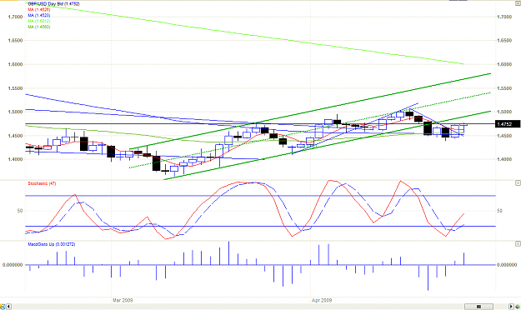This screenshot has width=521, height=310.
Task: Select the light green MA (1.6012) legend label
Action: click(x=39, y=21)
